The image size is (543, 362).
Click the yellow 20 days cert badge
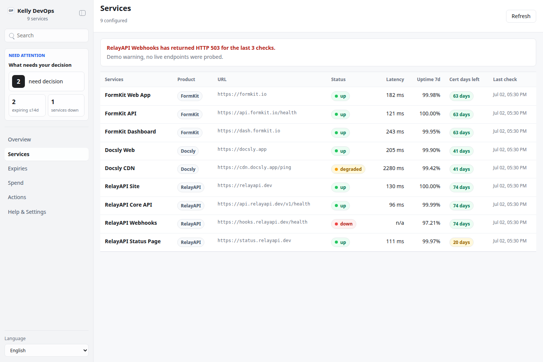coord(461,242)
